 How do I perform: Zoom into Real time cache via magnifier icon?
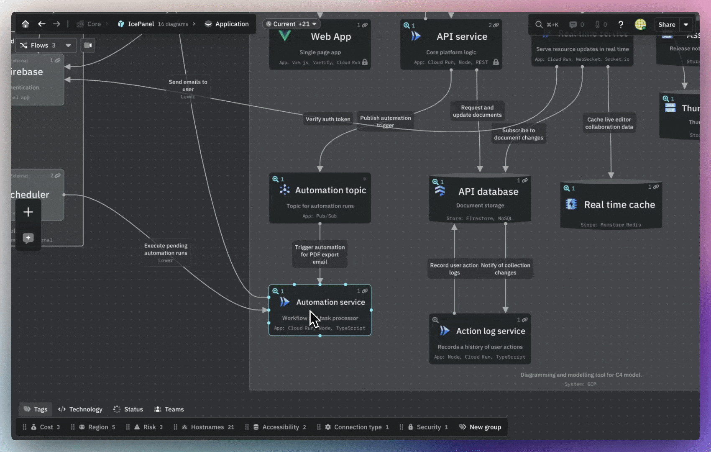pyautogui.click(x=567, y=188)
